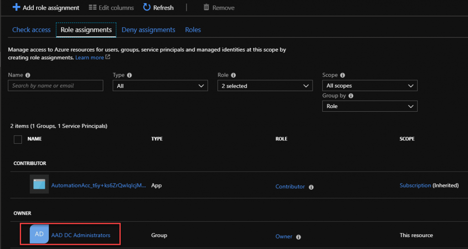Show info for the Owner role
The image size is (468, 249).
click(x=298, y=237)
